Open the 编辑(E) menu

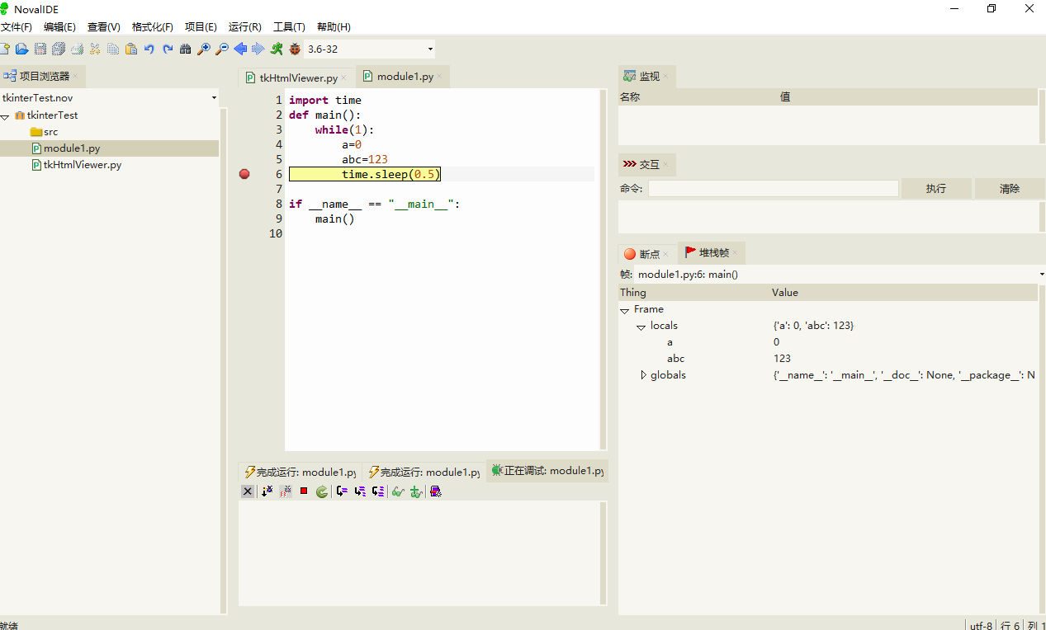tap(59, 26)
